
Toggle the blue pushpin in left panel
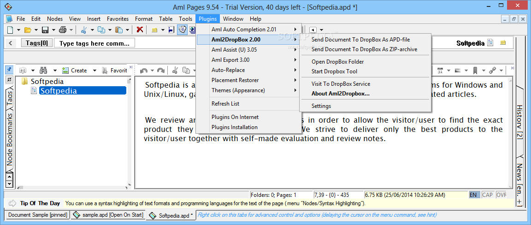(x=9, y=70)
